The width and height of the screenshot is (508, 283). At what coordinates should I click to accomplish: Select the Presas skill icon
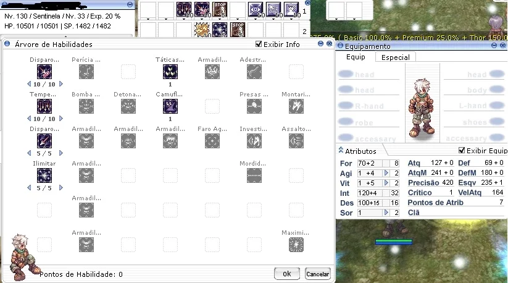254,106
